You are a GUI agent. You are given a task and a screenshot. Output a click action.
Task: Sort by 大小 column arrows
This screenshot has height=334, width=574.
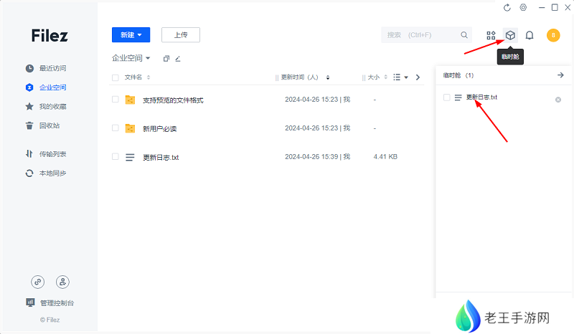tap(385, 77)
